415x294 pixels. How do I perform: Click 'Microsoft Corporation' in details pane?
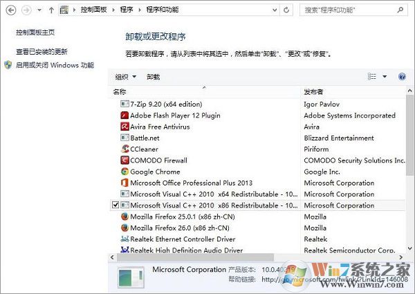pos(189,269)
